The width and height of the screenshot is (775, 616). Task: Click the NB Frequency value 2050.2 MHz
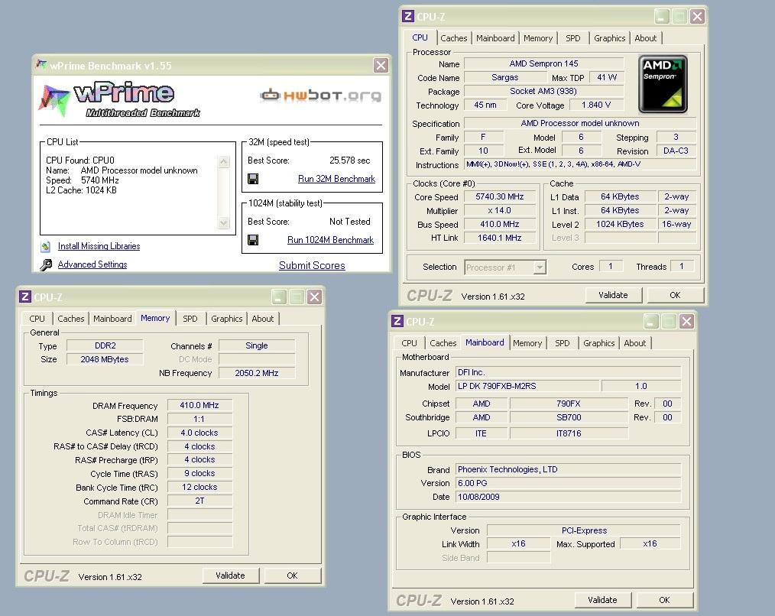point(257,373)
